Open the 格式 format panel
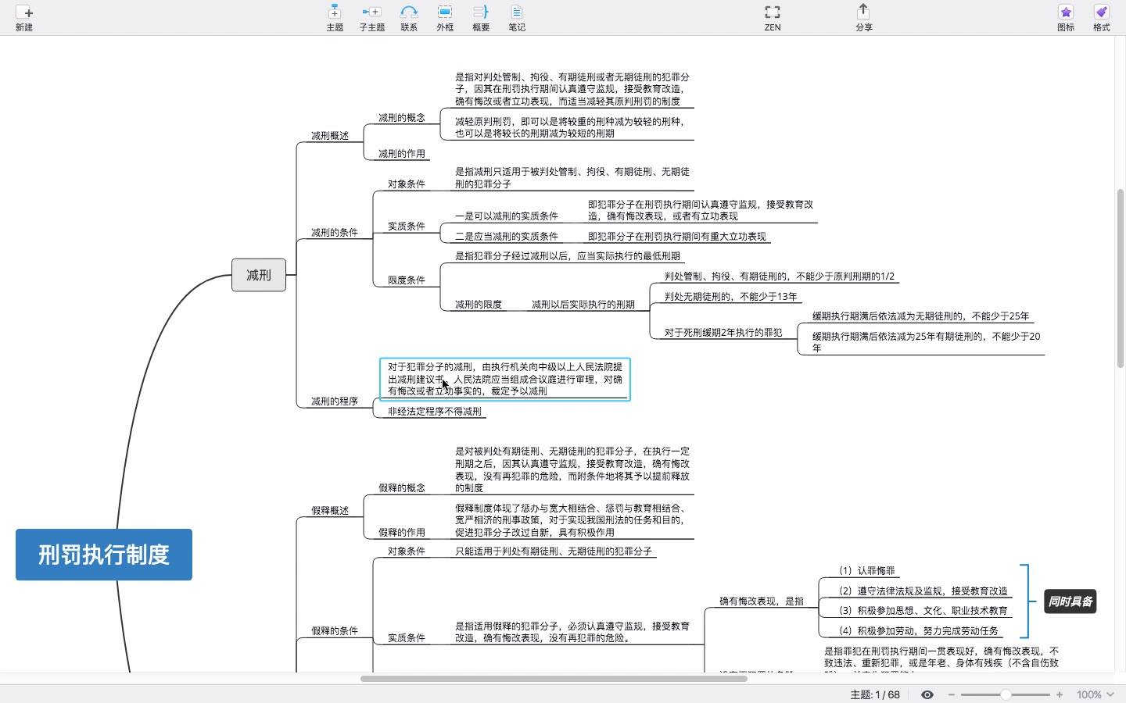Viewport: 1126px width, 703px height. pos(1102,18)
